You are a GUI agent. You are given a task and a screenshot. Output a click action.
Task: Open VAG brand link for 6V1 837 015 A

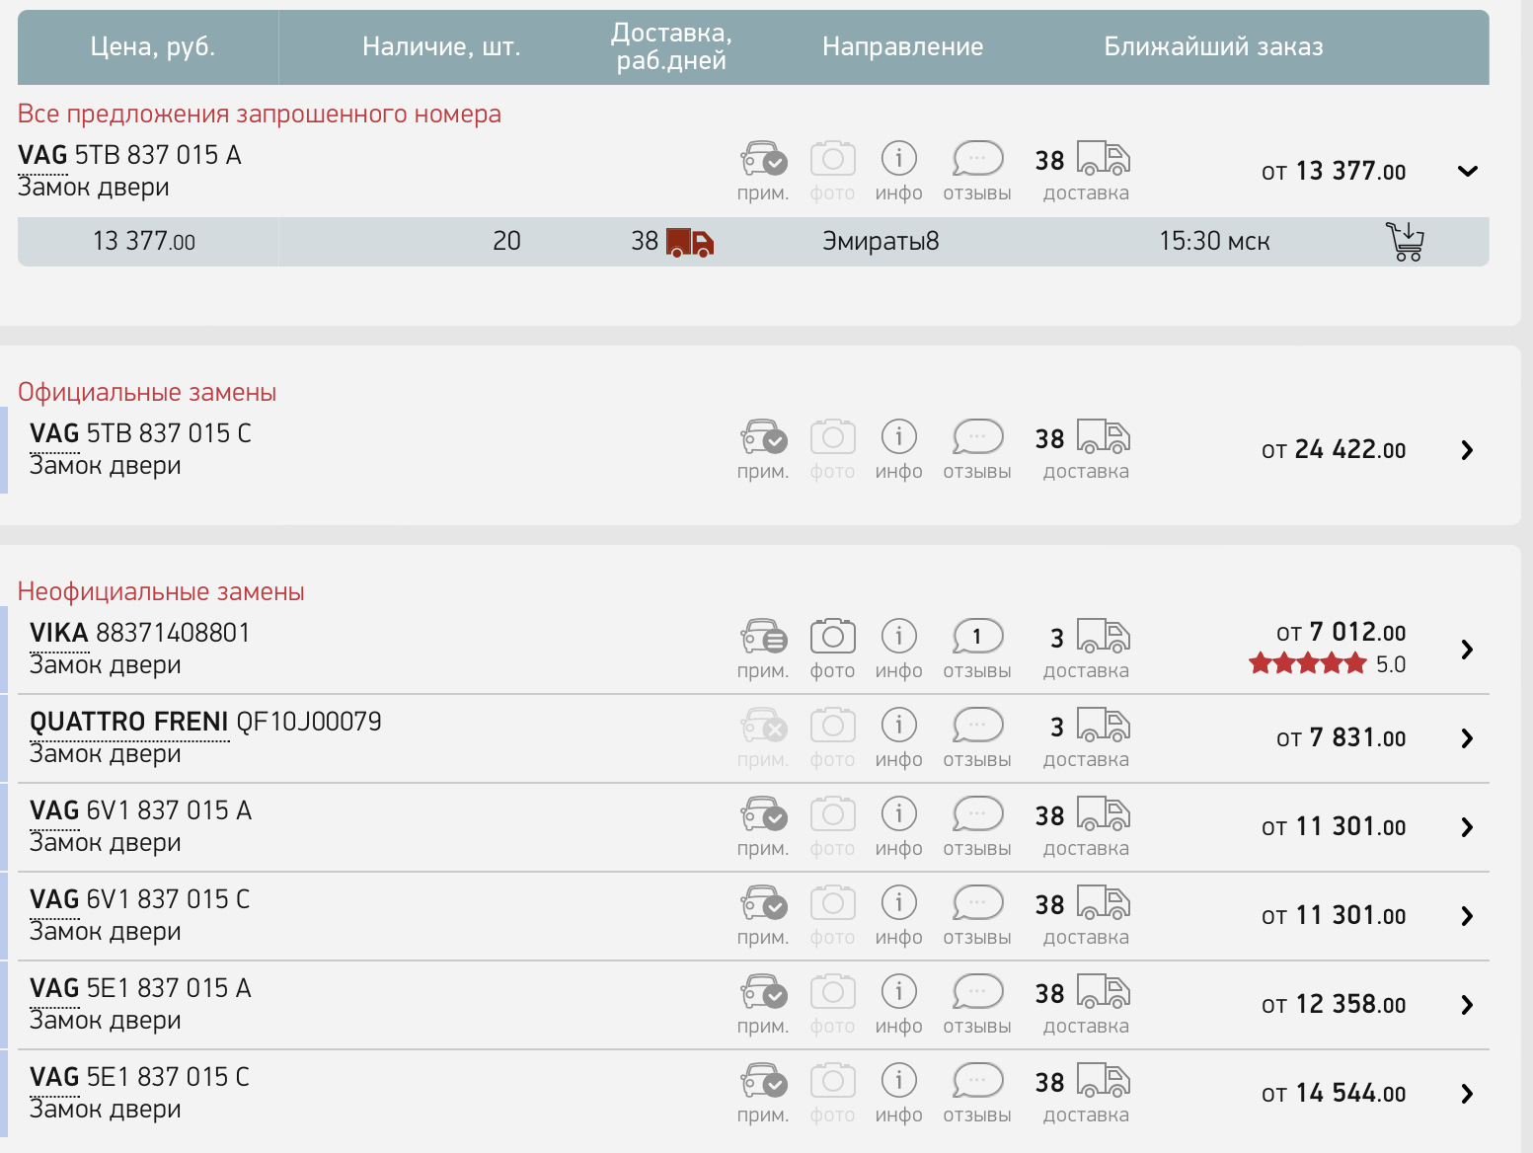pos(54,810)
